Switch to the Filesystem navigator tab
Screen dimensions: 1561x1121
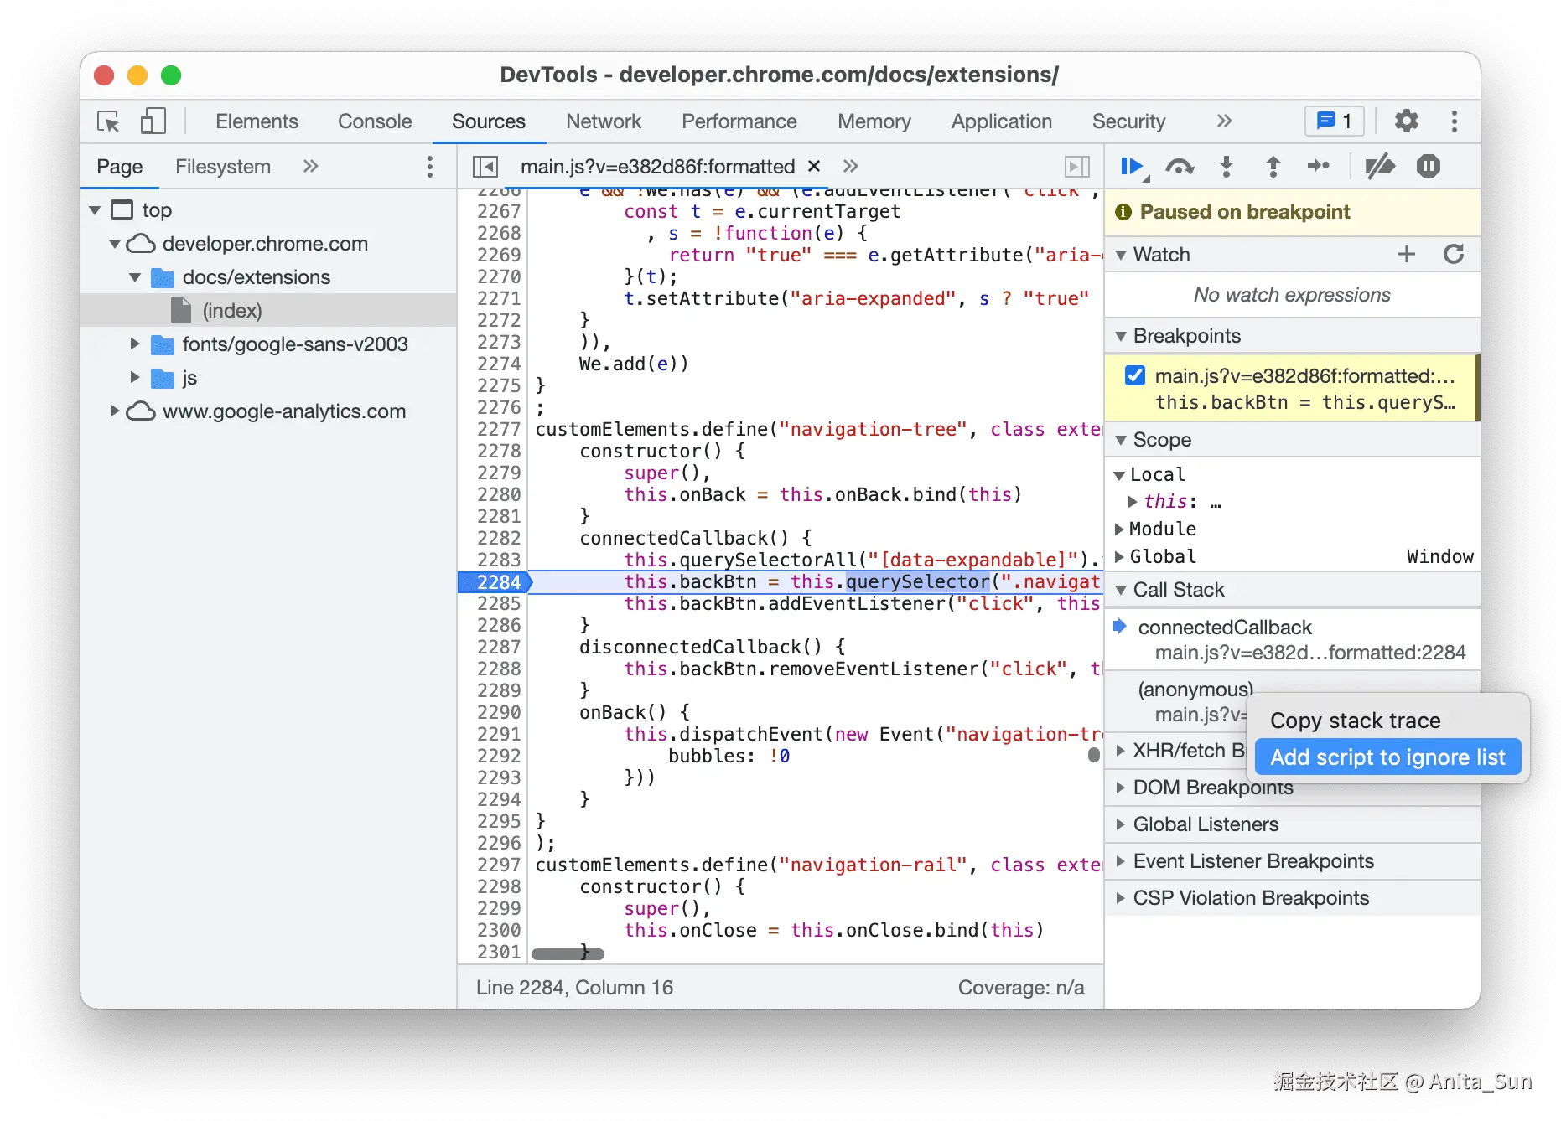pos(223,167)
